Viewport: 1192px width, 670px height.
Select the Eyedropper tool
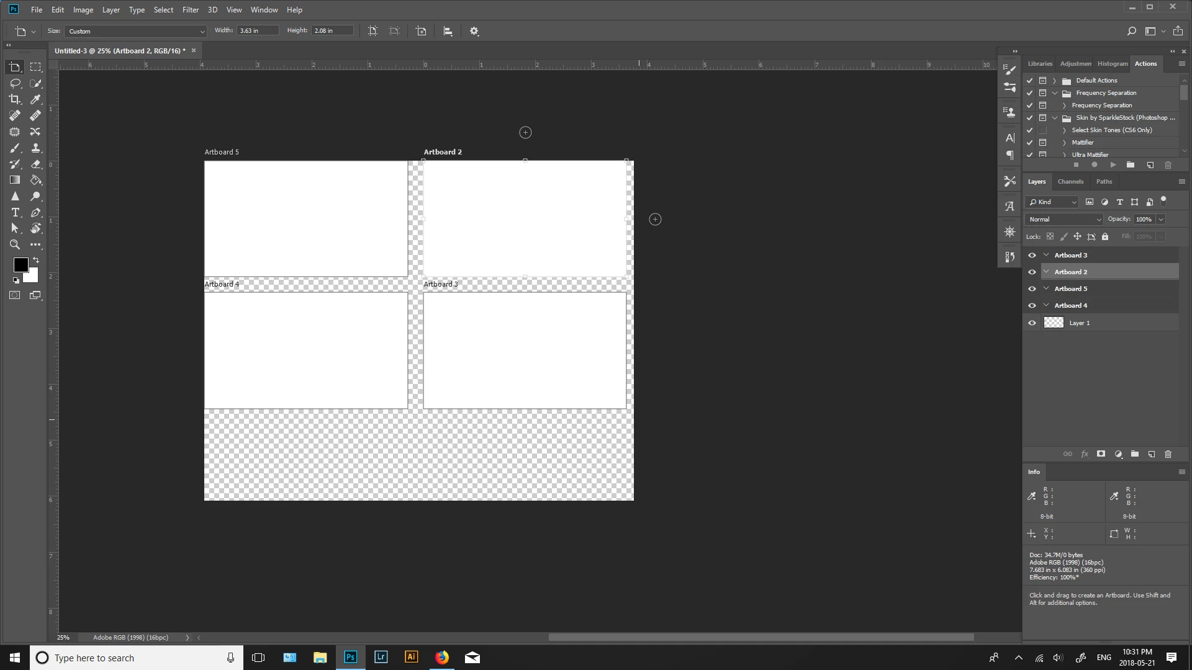(x=35, y=99)
